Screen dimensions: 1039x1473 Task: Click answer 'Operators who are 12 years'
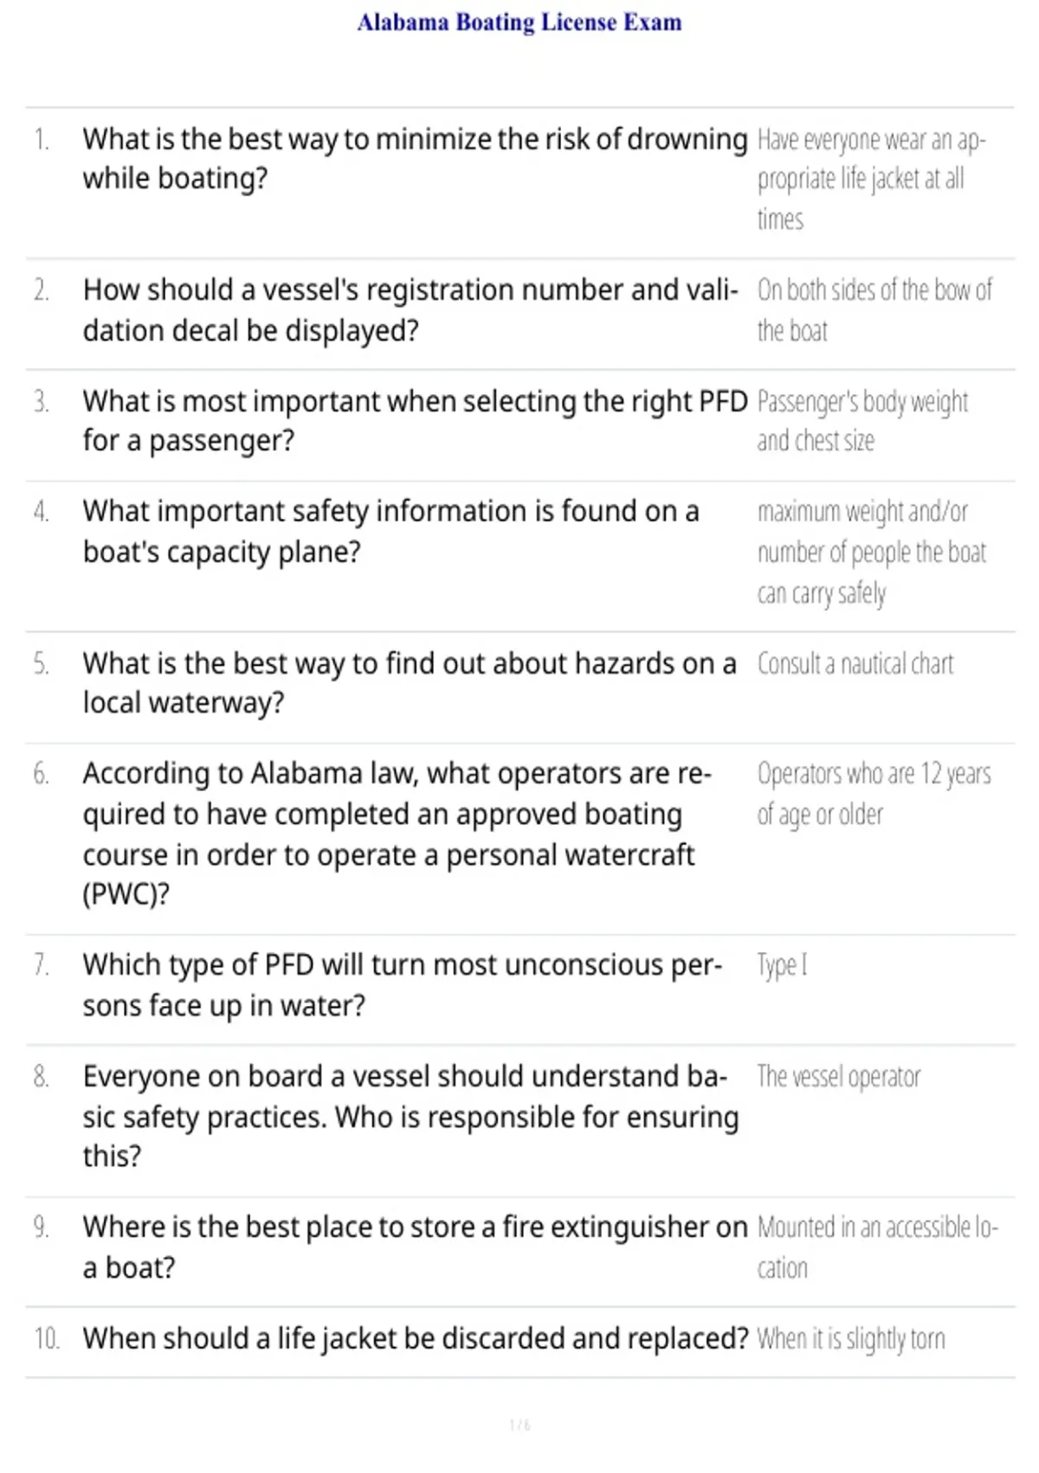[x=874, y=794]
